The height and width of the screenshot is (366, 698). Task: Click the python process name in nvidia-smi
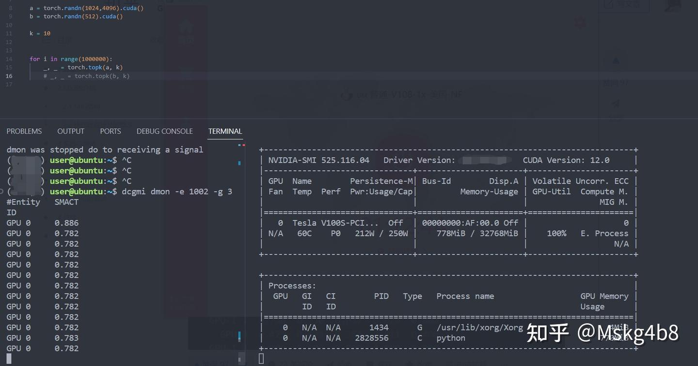tap(451, 338)
